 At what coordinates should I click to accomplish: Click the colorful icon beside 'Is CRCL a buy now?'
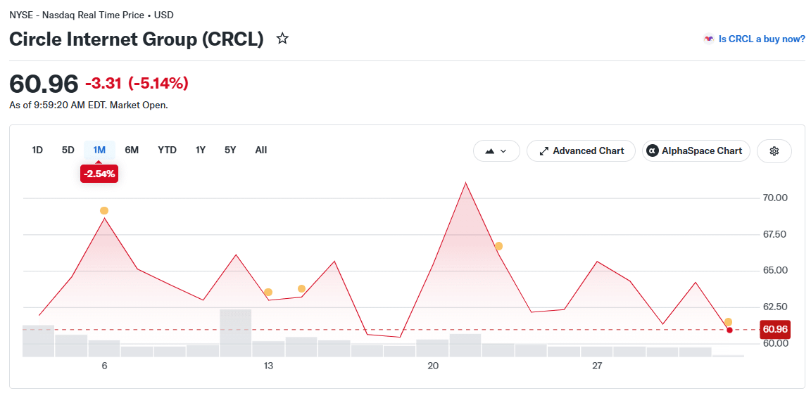click(x=709, y=39)
